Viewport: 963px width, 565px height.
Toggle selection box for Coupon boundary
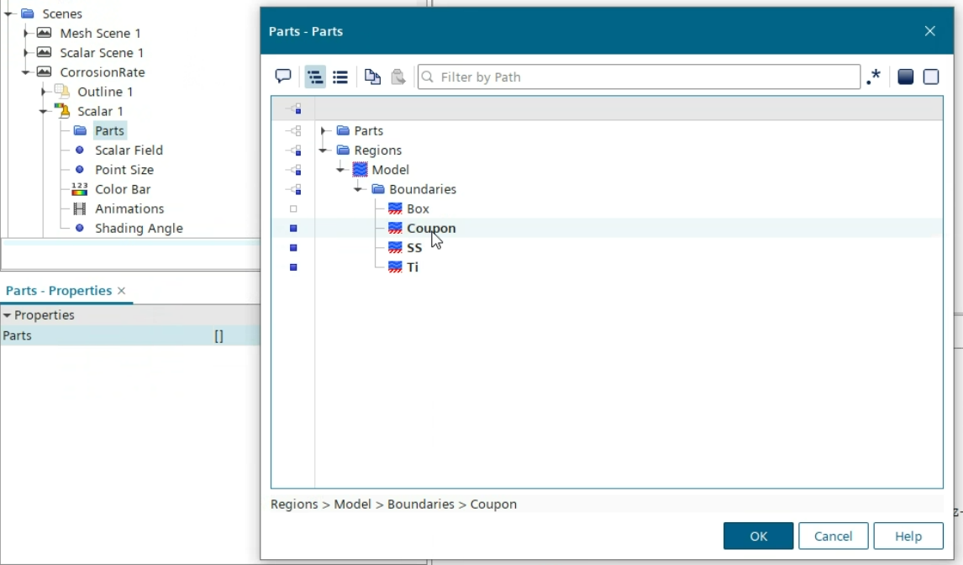tap(293, 229)
